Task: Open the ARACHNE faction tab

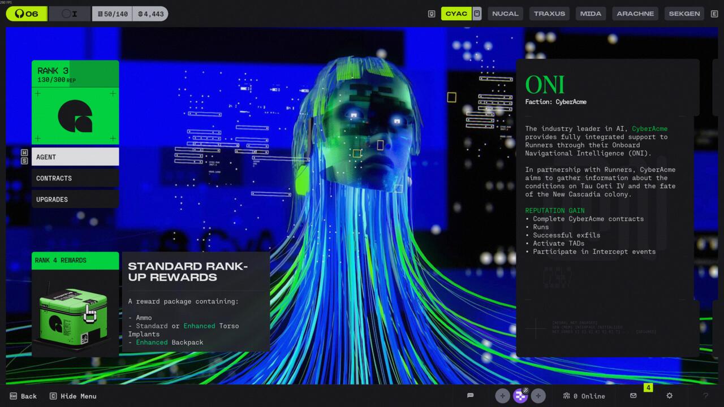Action: pyautogui.click(x=635, y=14)
